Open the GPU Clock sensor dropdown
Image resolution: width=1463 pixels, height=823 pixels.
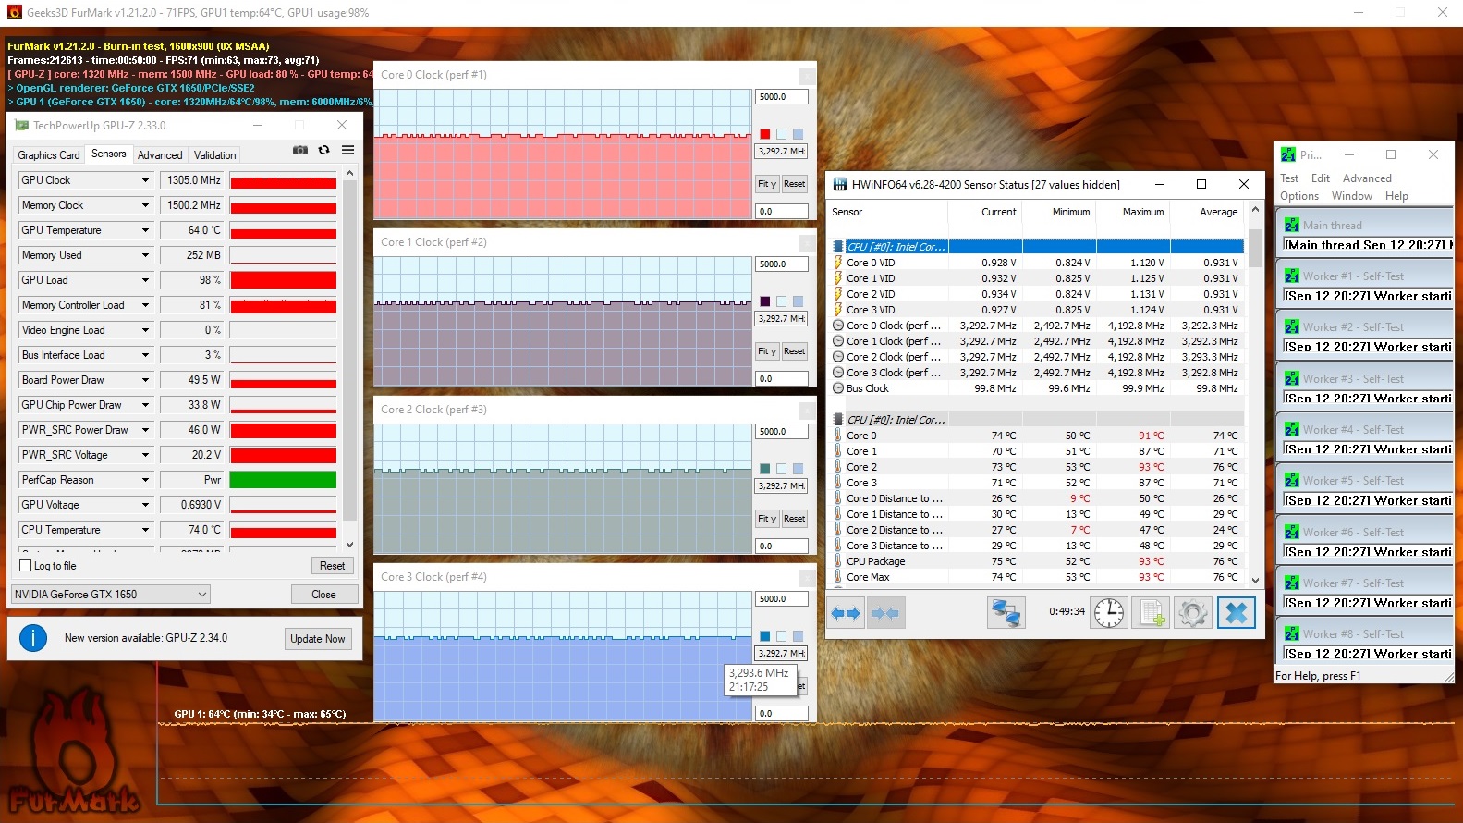145,180
